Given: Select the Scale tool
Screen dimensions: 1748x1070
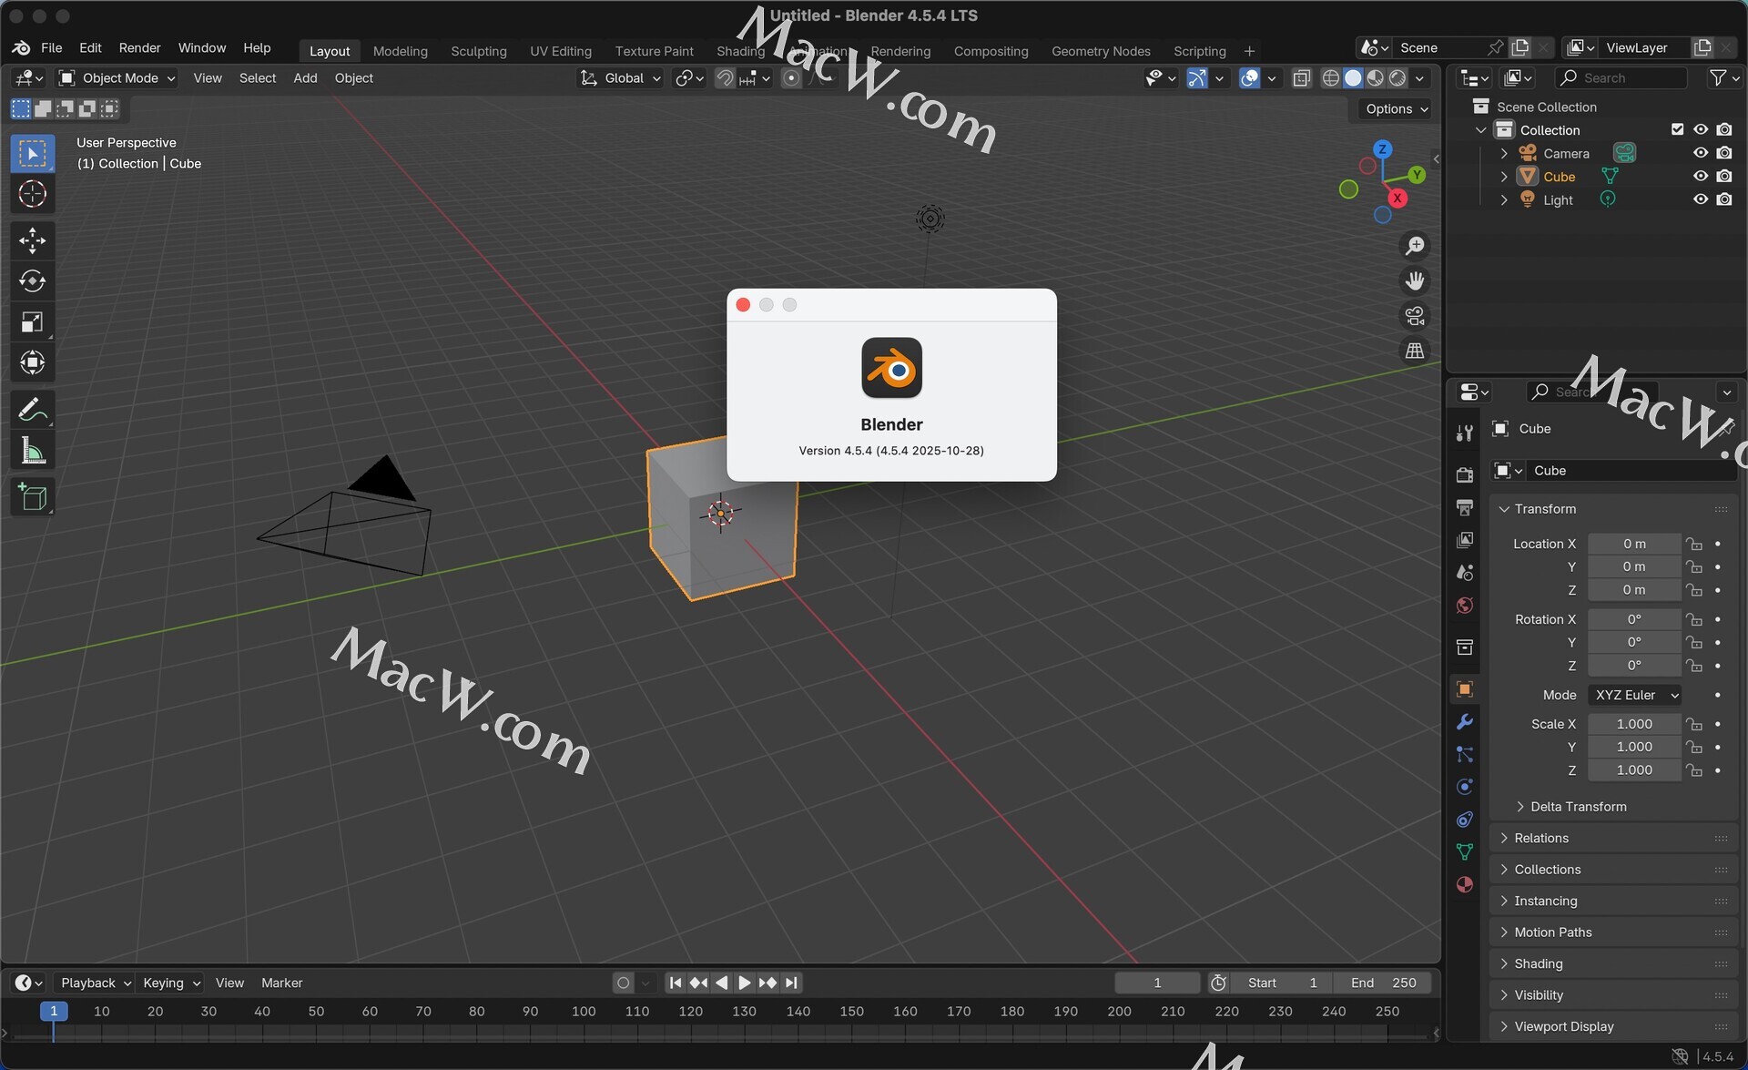Looking at the screenshot, I should click(32, 322).
